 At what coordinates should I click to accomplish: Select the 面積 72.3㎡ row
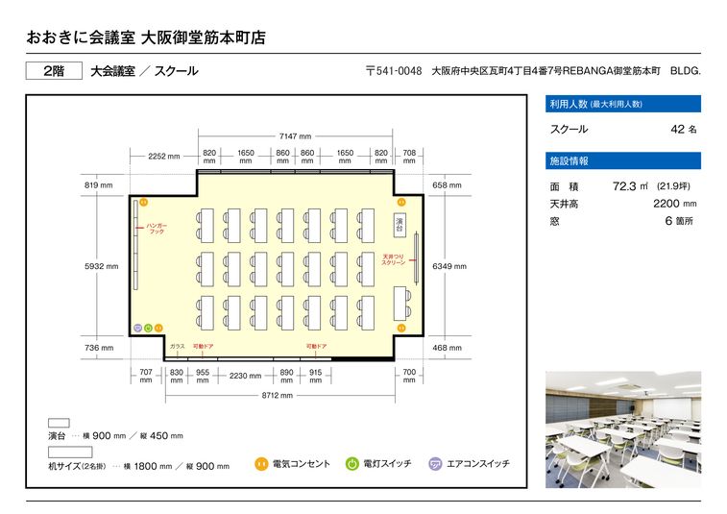click(x=620, y=186)
